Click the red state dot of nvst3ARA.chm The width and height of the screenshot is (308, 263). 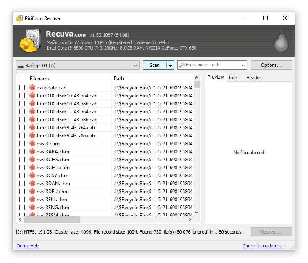(32, 151)
